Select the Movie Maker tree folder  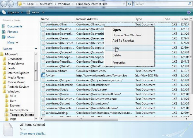(x=16, y=82)
